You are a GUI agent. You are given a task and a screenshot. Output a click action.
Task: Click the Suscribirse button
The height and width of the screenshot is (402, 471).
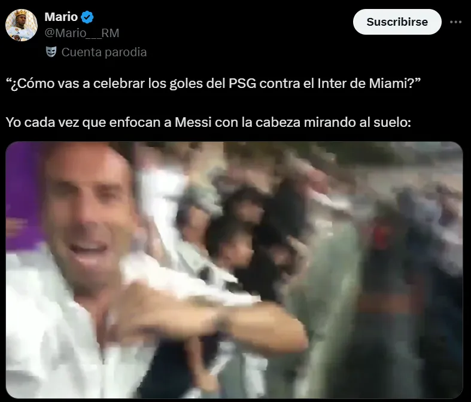click(397, 22)
